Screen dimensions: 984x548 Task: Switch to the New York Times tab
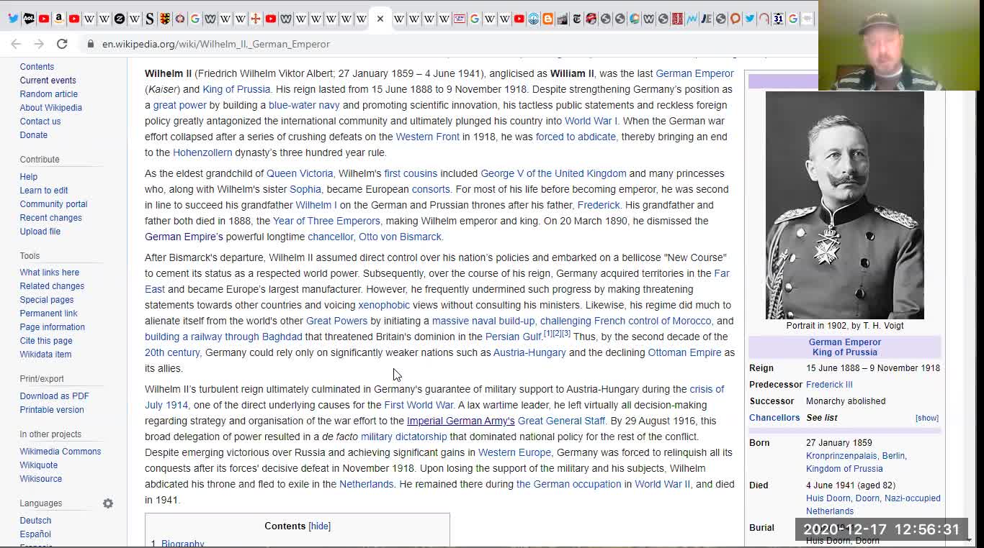click(577, 19)
